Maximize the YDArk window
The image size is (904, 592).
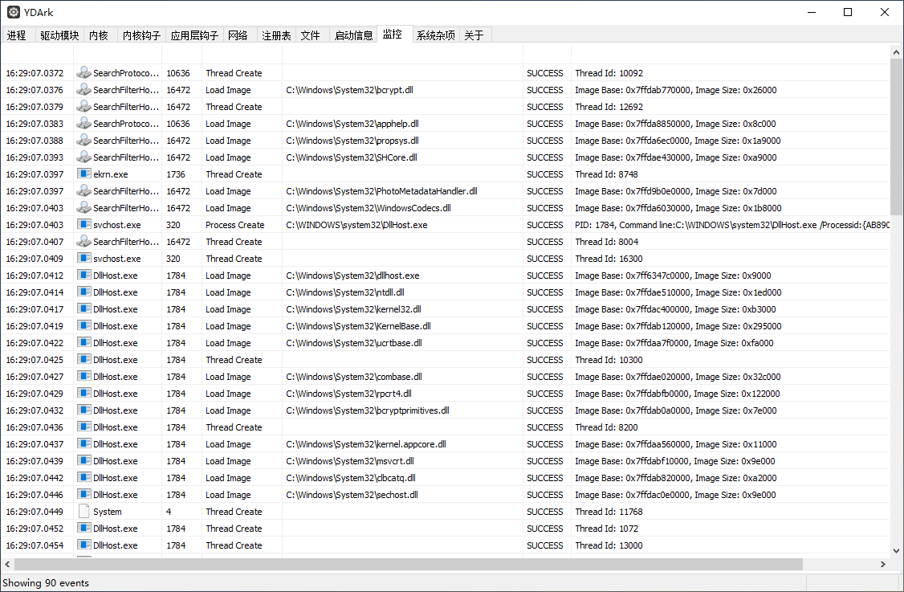click(x=848, y=12)
